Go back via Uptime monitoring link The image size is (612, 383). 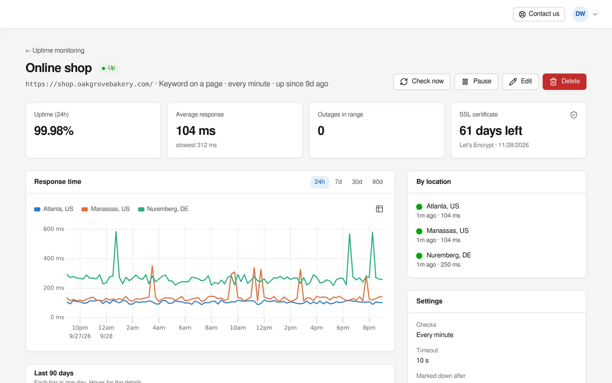tap(55, 51)
